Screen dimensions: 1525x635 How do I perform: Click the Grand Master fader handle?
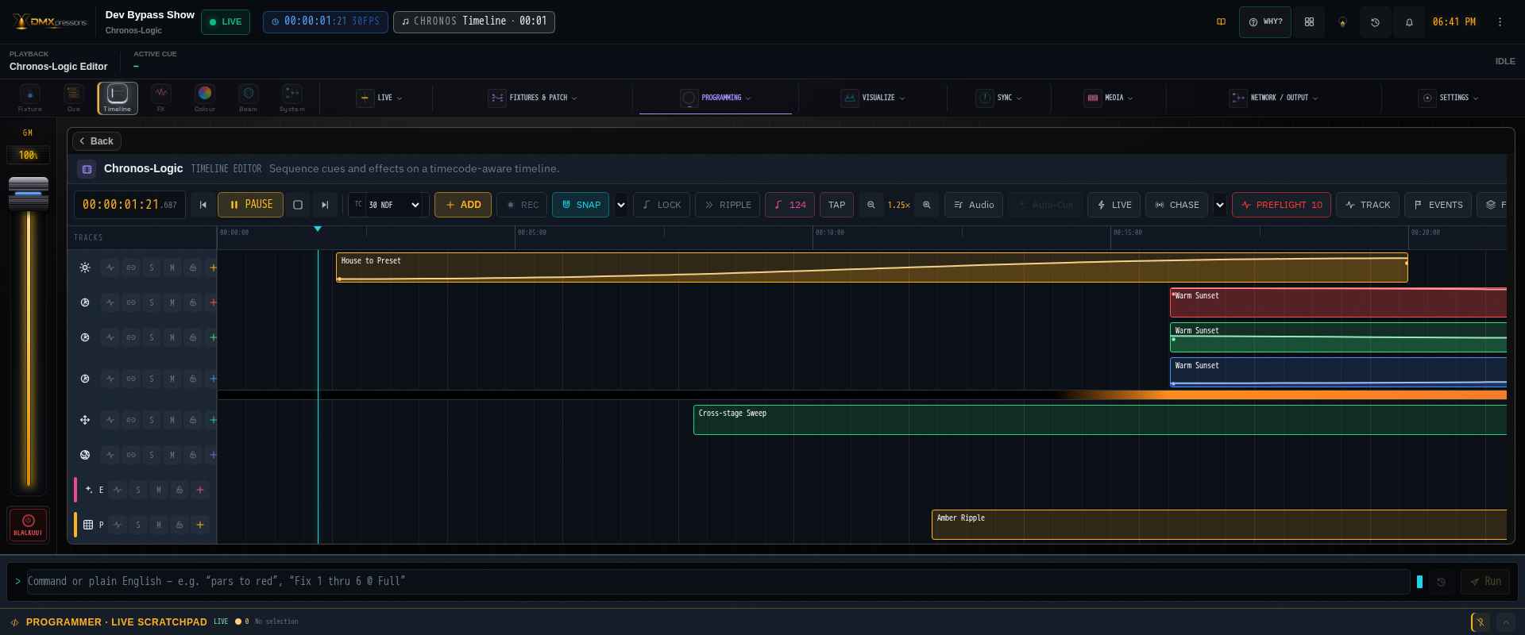coord(29,193)
